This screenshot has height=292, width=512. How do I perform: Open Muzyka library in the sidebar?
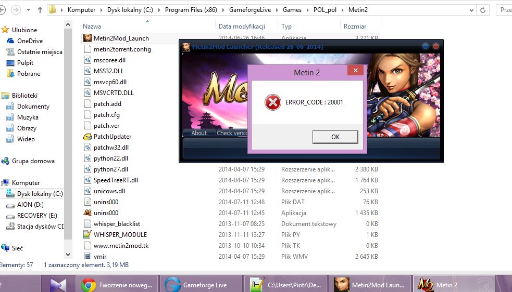pyautogui.click(x=28, y=117)
